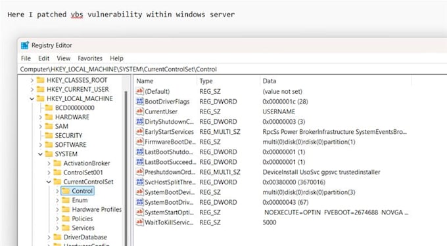Click the DirtyShutdownC... DWORD value icon

point(139,121)
